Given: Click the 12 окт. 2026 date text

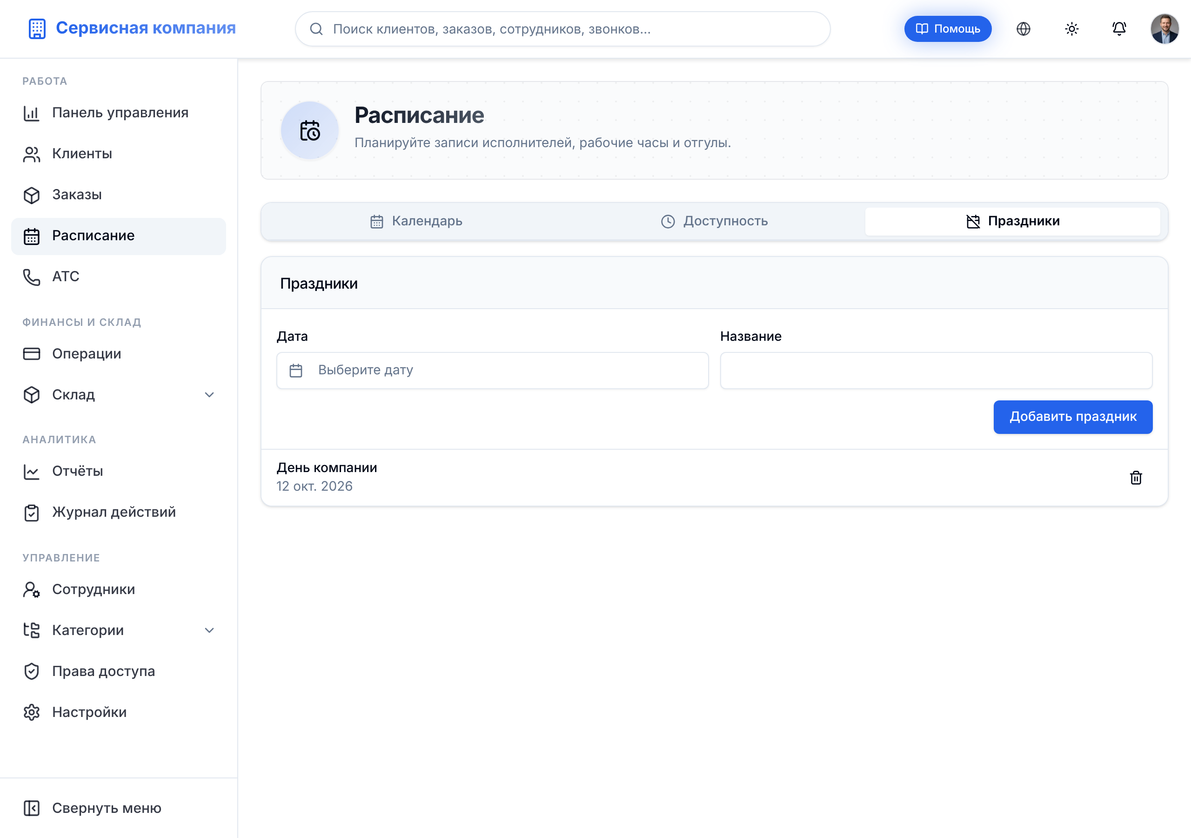Looking at the screenshot, I should coord(314,487).
